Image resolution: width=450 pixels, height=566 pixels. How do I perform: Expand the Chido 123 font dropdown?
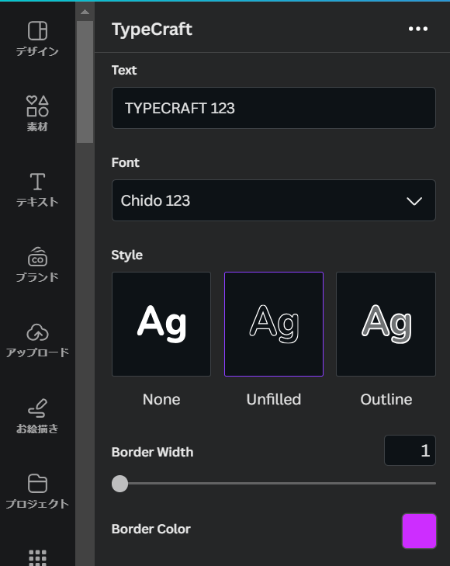[274, 200]
